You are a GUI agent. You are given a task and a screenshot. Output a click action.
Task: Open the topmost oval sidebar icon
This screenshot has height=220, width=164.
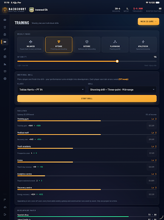[5, 20]
